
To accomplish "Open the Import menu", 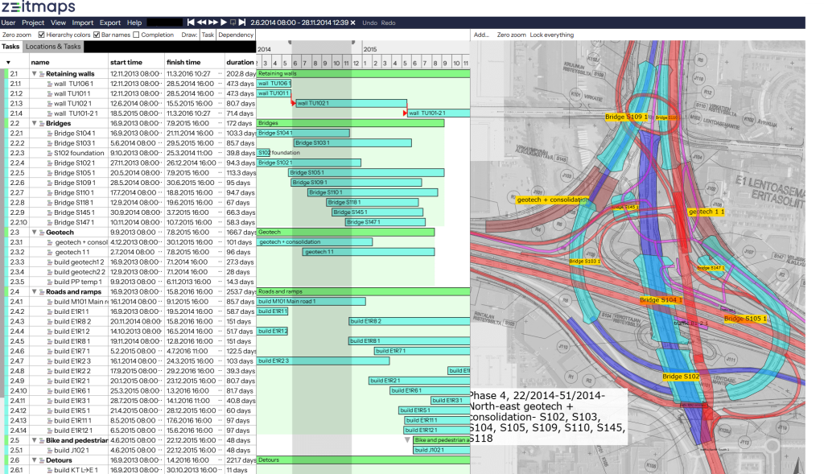I will click(x=83, y=23).
